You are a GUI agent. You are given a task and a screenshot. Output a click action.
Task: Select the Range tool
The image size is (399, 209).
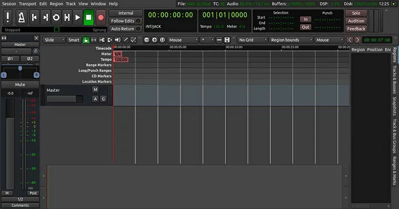[x=94, y=40]
